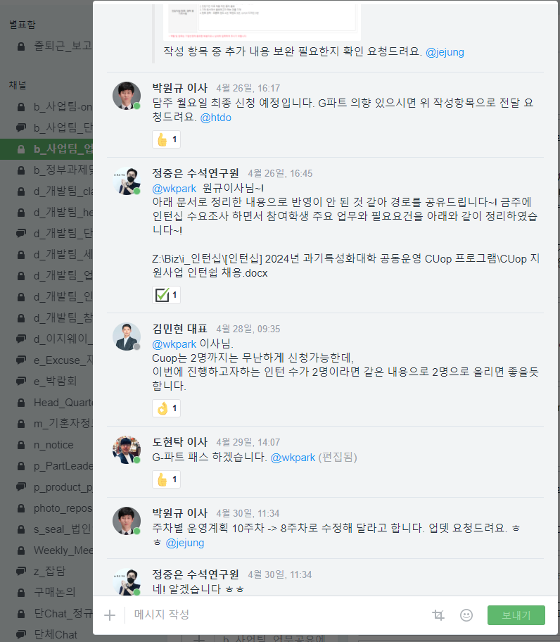Click 박원규 이사's avatar on 16:17 message

(127, 96)
